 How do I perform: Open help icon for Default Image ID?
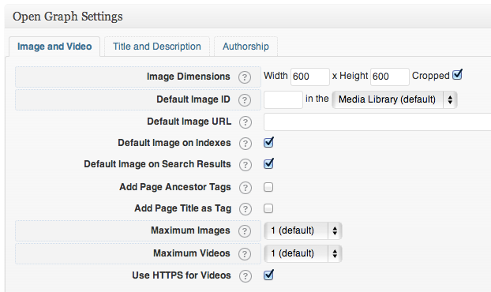coord(245,100)
